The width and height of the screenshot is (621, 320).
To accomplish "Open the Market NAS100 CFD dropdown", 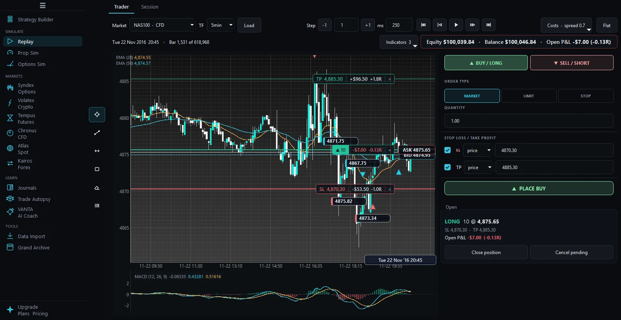I will tap(162, 25).
